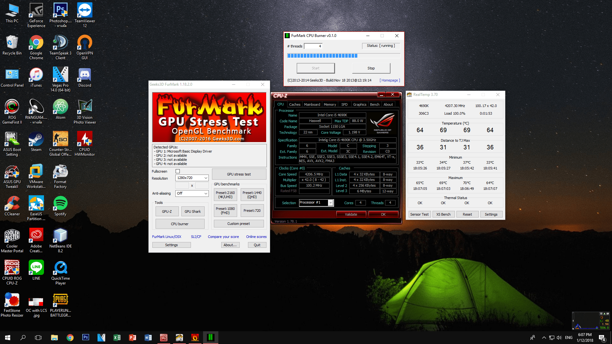Click the Sensor Test button in RealTemp

[x=419, y=214]
